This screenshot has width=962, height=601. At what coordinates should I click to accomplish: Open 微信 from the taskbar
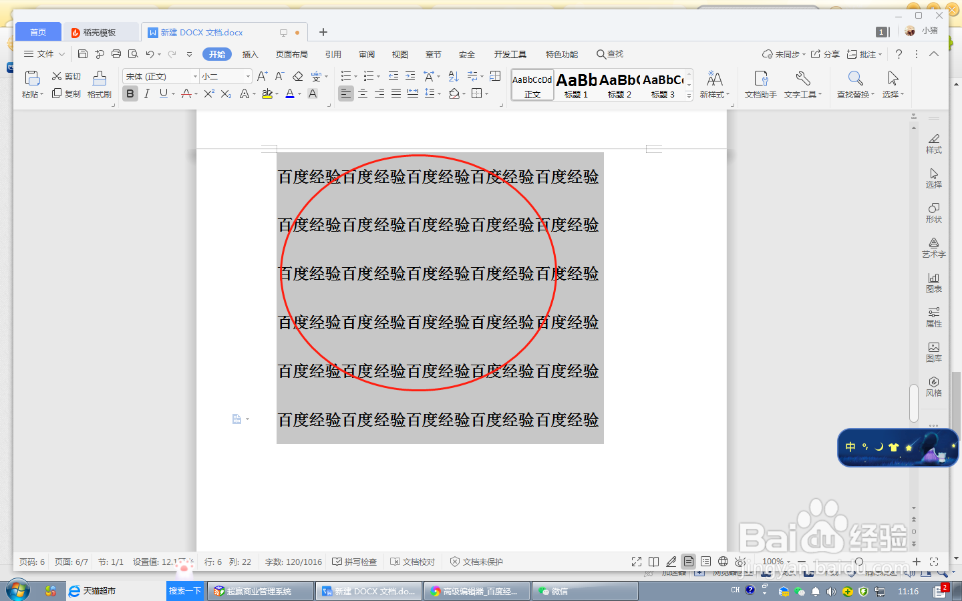(x=585, y=591)
